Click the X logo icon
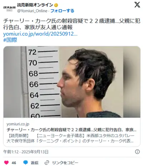This screenshot has height=166, width=143. (137, 5)
